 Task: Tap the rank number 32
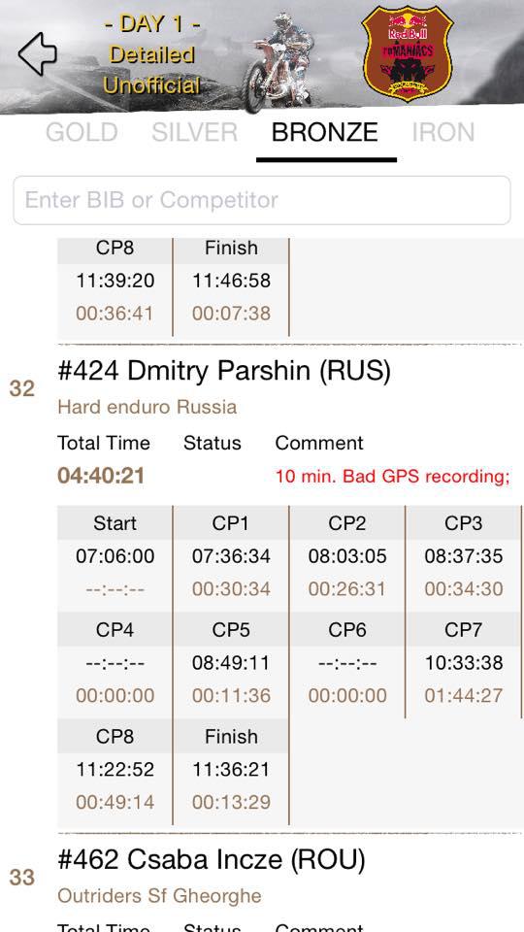[22, 388]
